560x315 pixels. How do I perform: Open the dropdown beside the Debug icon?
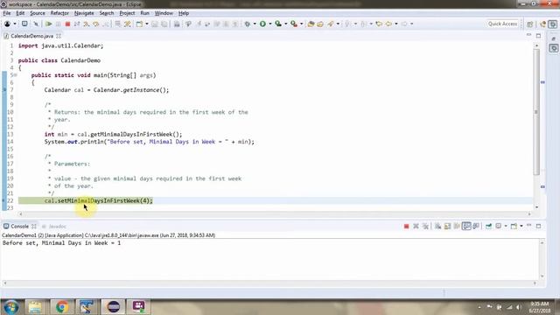tap(255, 24)
